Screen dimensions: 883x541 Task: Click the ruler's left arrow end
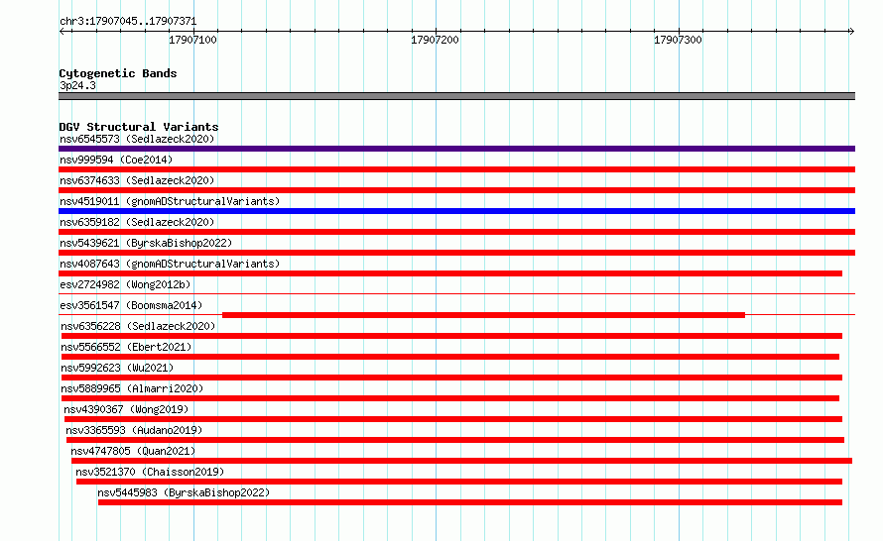pyautogui.click(x=62, y=31)
